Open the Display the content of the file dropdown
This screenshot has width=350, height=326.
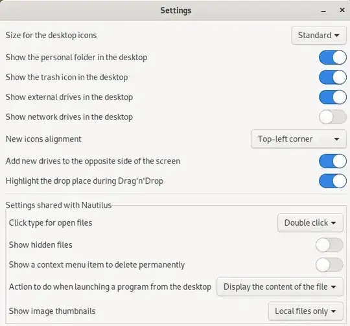pyautogui.click(x=280, y=287)
